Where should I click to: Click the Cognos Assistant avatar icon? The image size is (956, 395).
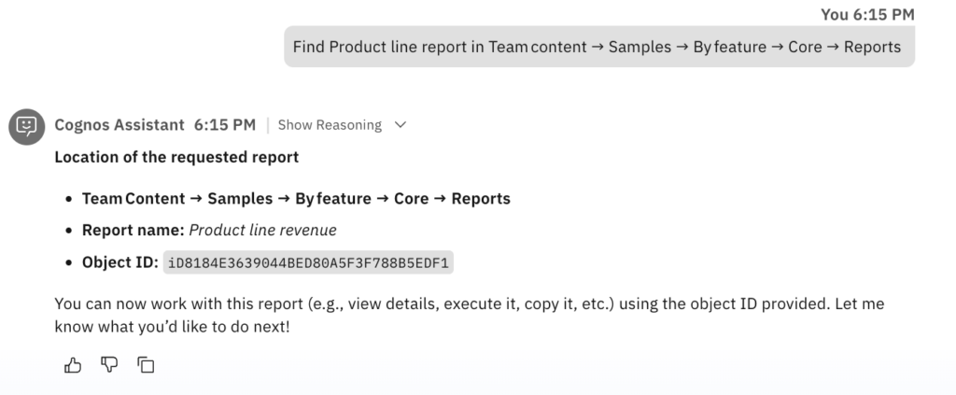(x=27, y=125)
